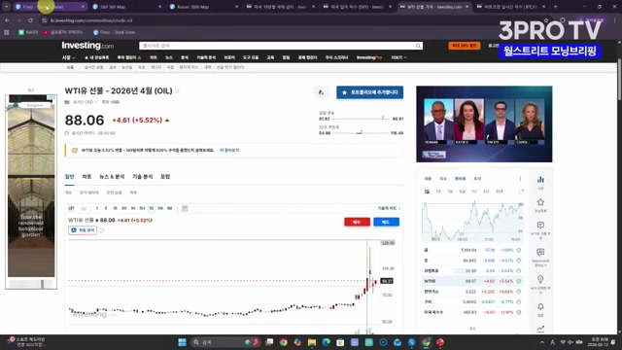Open the sidebar trending line chart icon

[540, 329]
